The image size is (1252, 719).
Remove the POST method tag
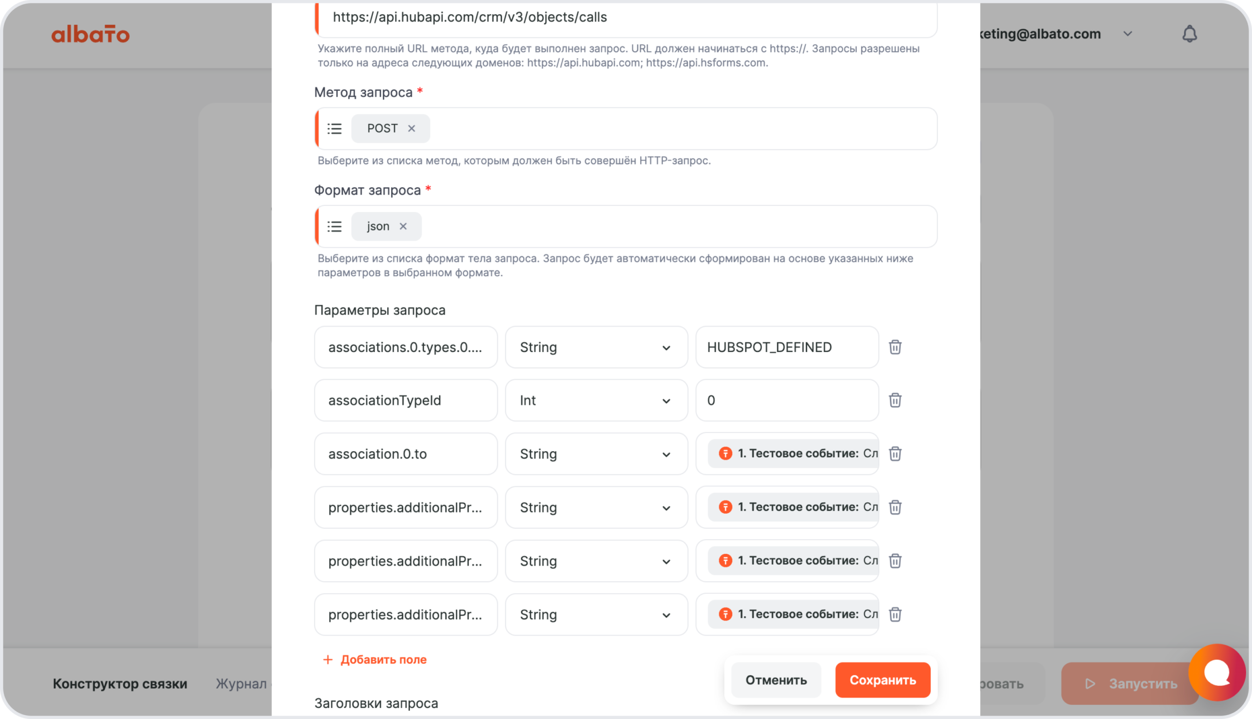click(x=411, y=129)
